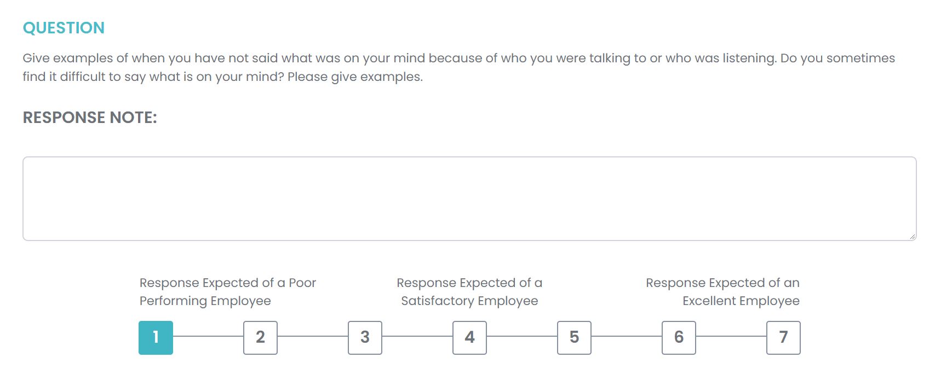Set the rating to 5
941x375 pixels.
click(x=574, y=337)
